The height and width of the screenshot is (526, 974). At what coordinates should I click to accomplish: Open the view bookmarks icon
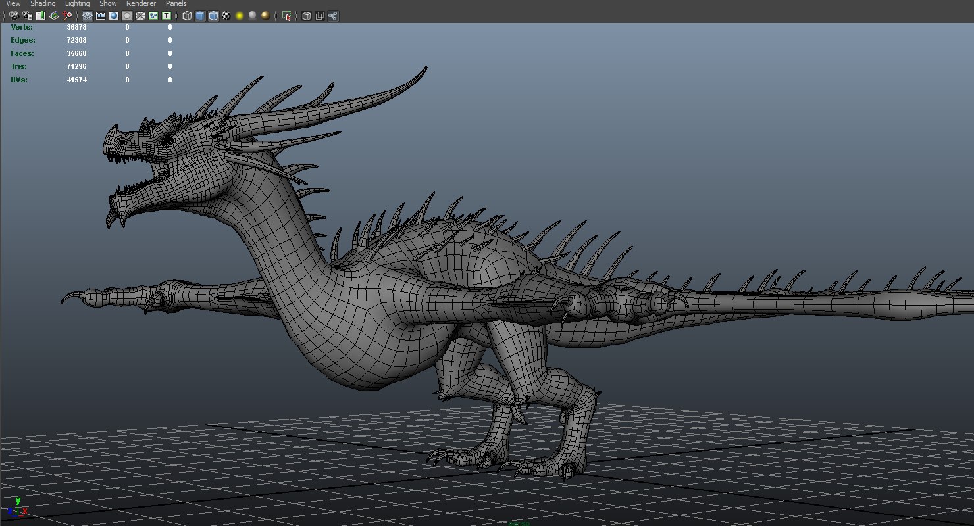coord(40,16)
